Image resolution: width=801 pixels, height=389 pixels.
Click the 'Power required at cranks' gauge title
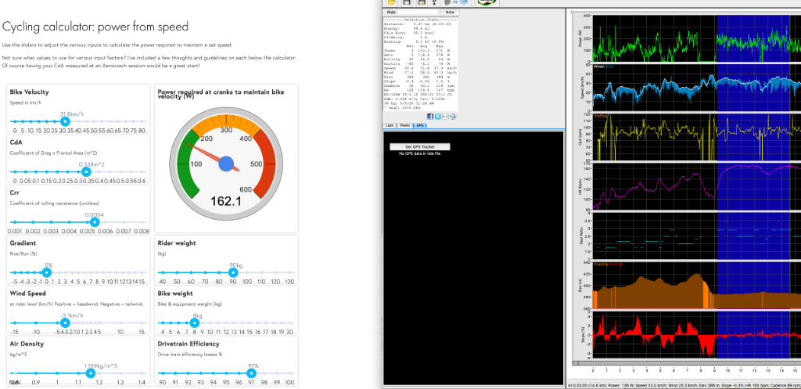click(221, 94)
